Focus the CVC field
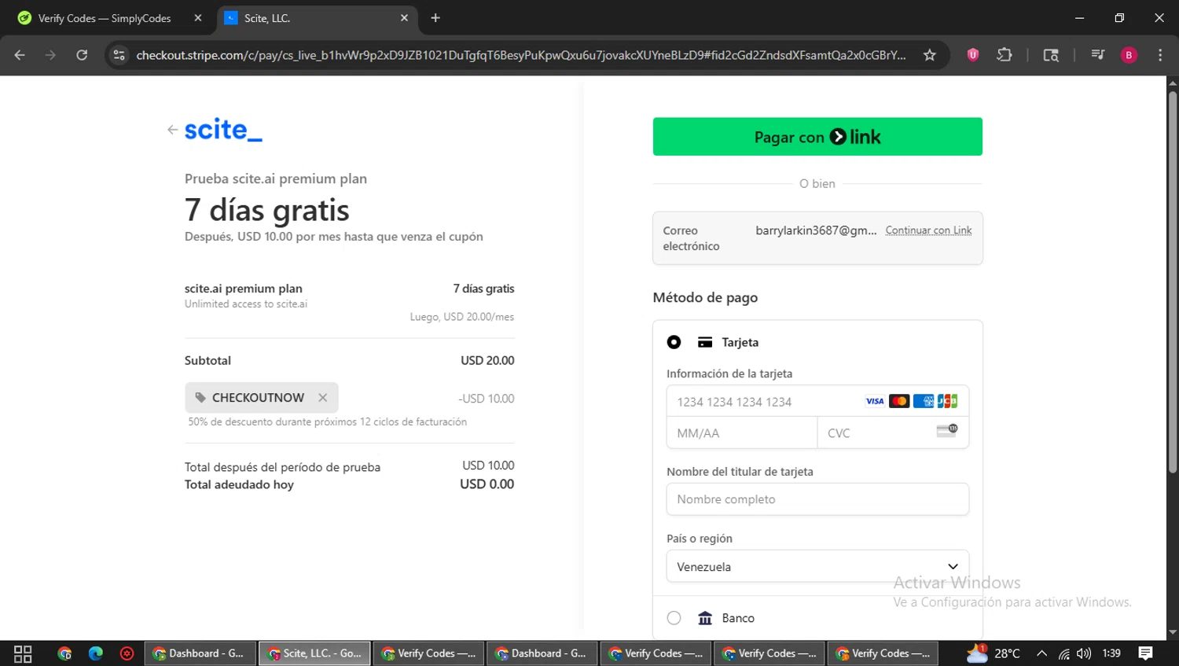 click(x=893, y=433)
